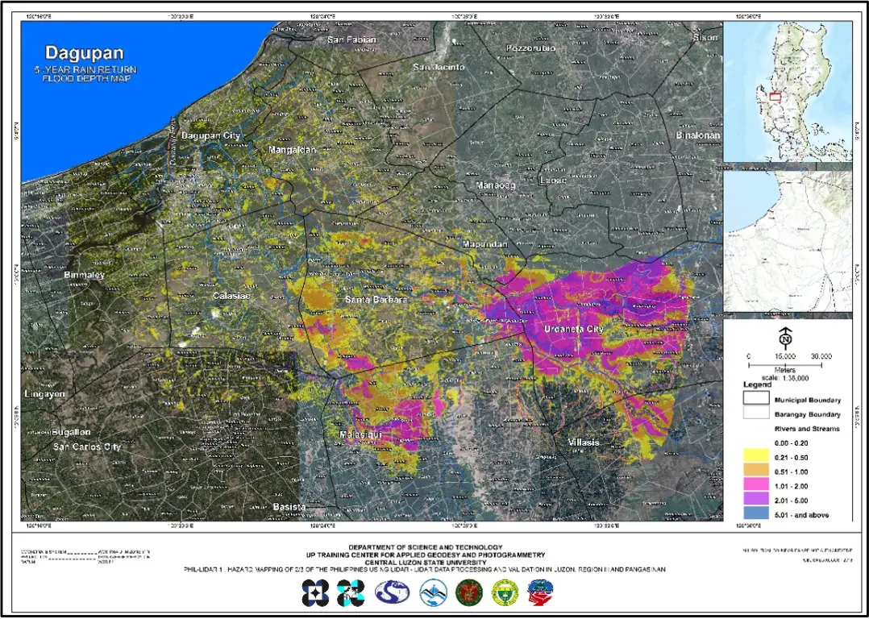The height and width of the screenshot is (619, 869).
Task: Click the circular blue mountain-and-wave logo
Action: coord(432,596)
